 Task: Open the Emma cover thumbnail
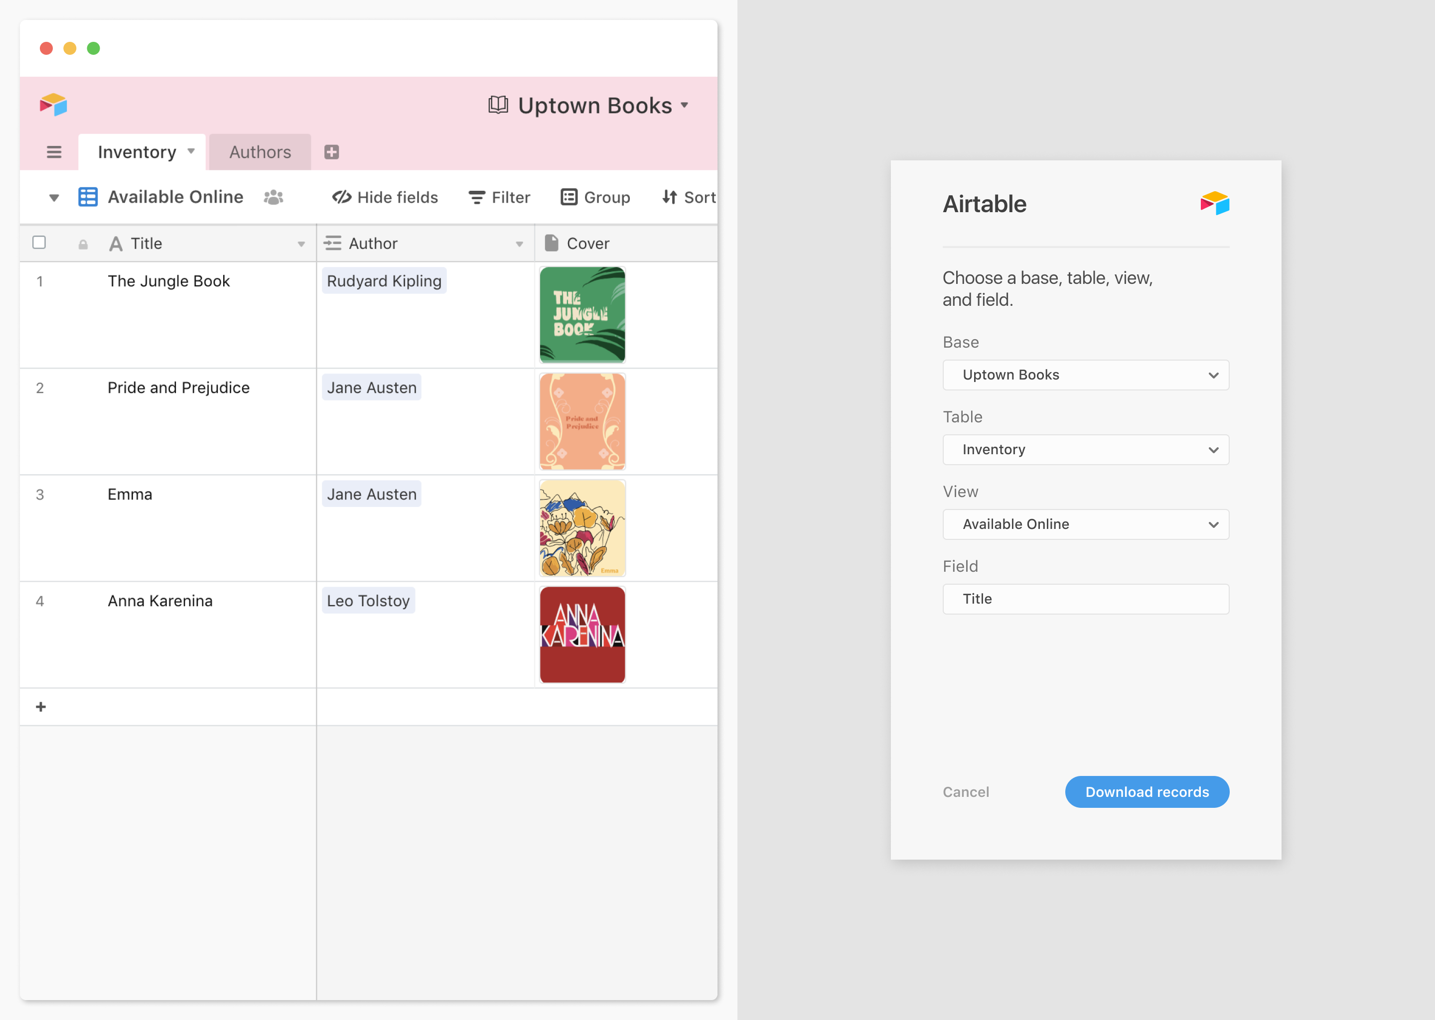[582, 528]
